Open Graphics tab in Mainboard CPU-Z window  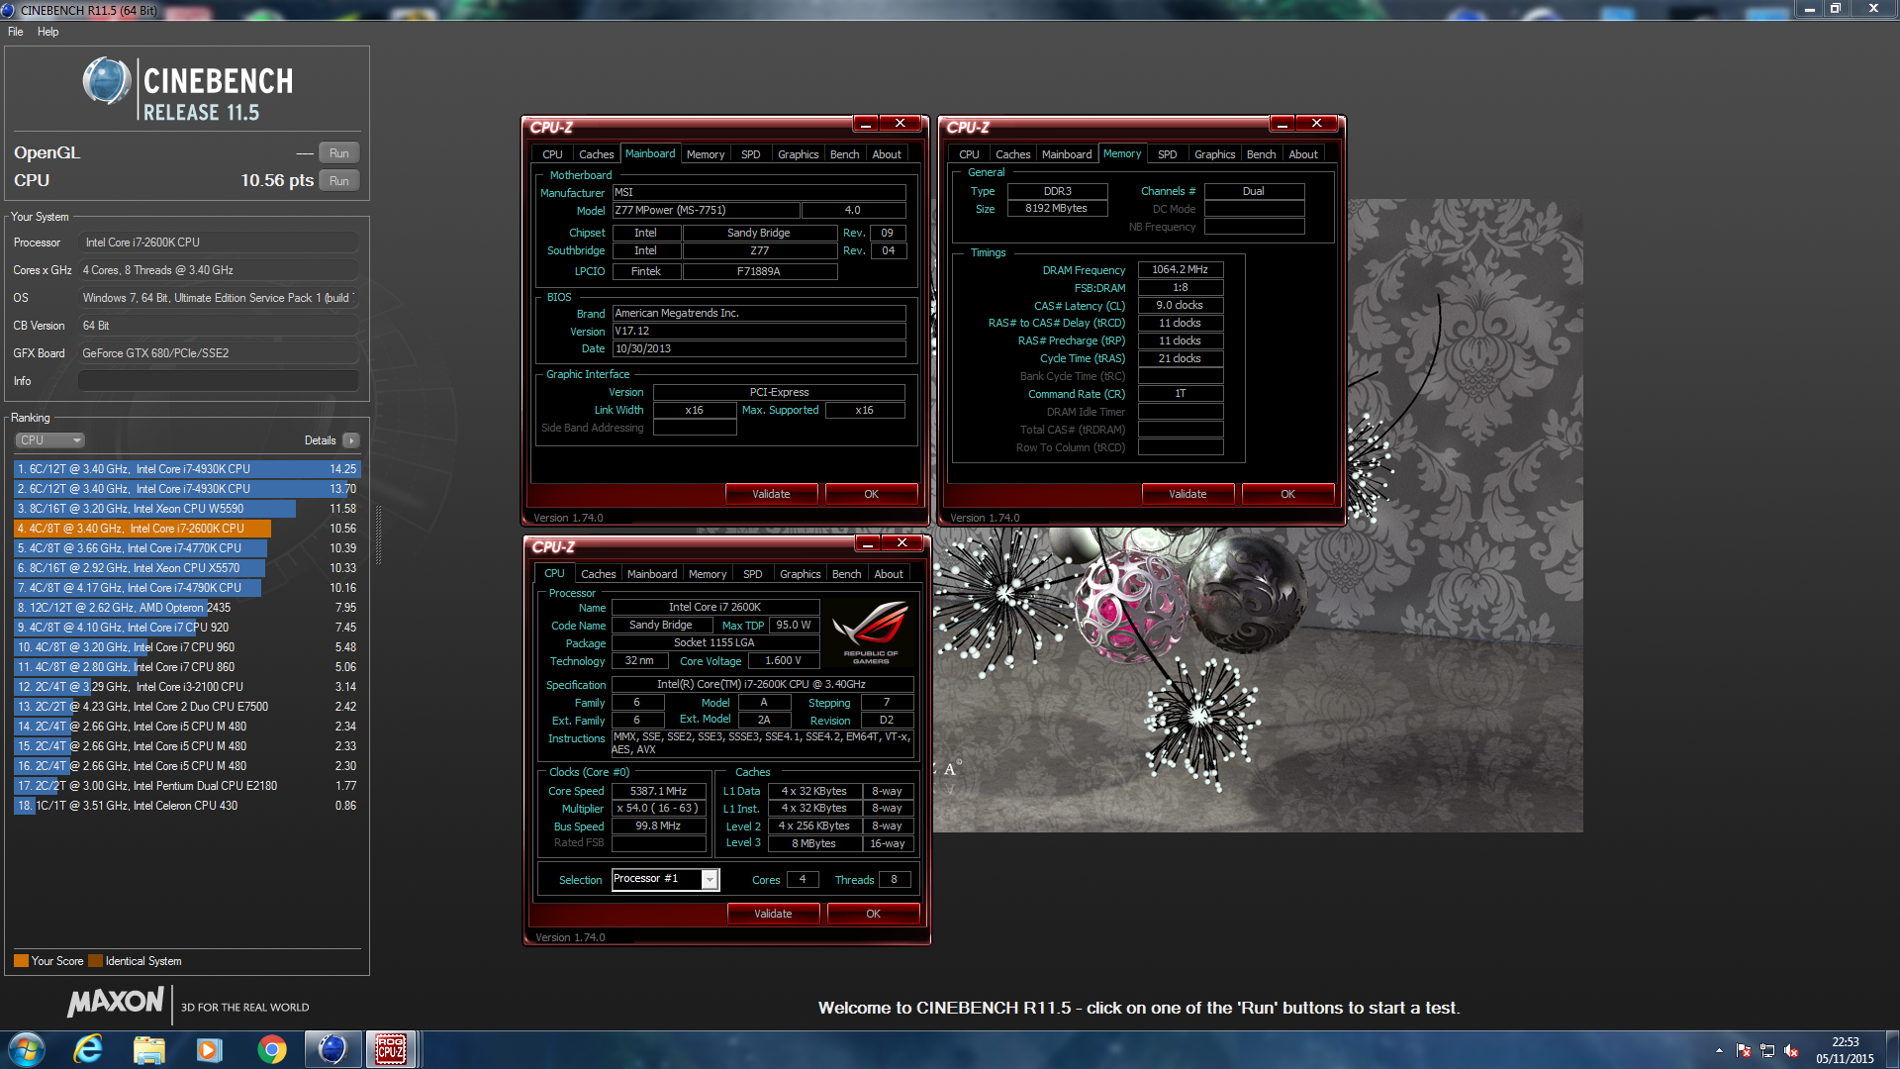tap(798, 154)
